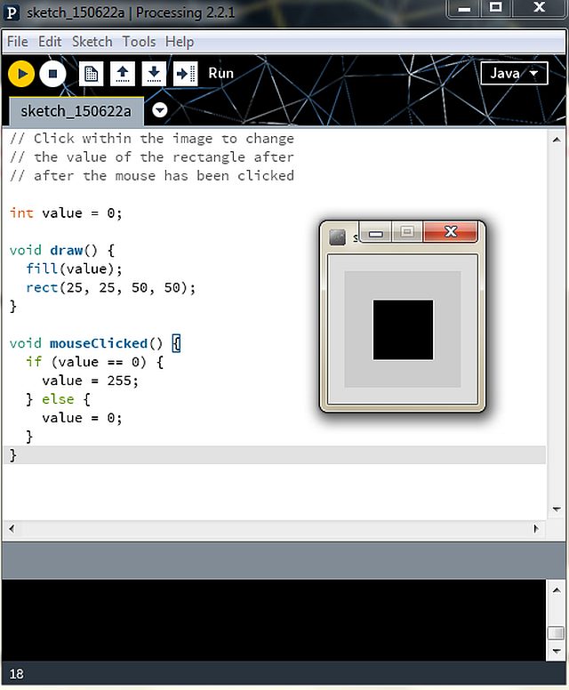
Task: Close the Processing window
Action: point(539,8)
